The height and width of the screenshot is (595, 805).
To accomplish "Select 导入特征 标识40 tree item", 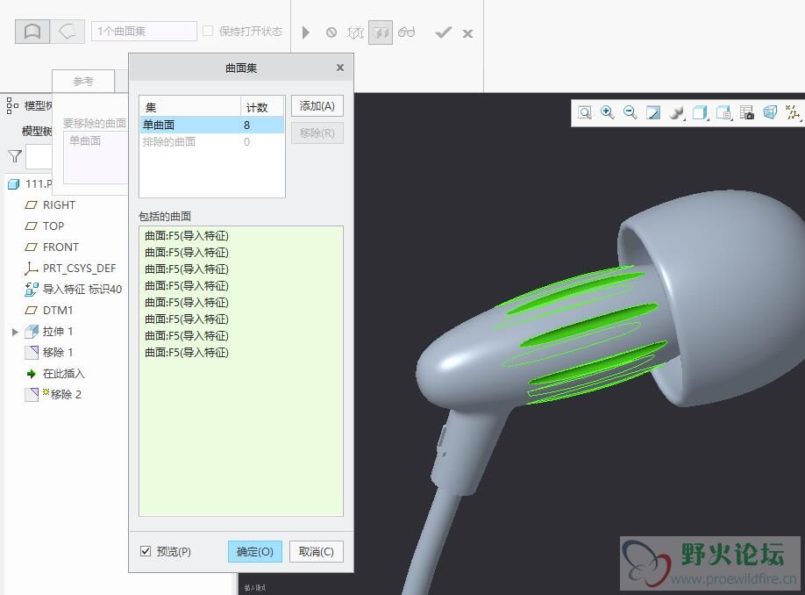I will (x=82, y=290).
